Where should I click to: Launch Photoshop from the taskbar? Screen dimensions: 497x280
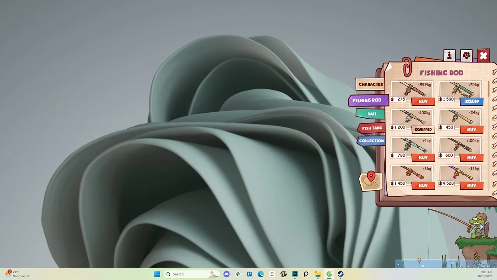(x=295, y=274)
